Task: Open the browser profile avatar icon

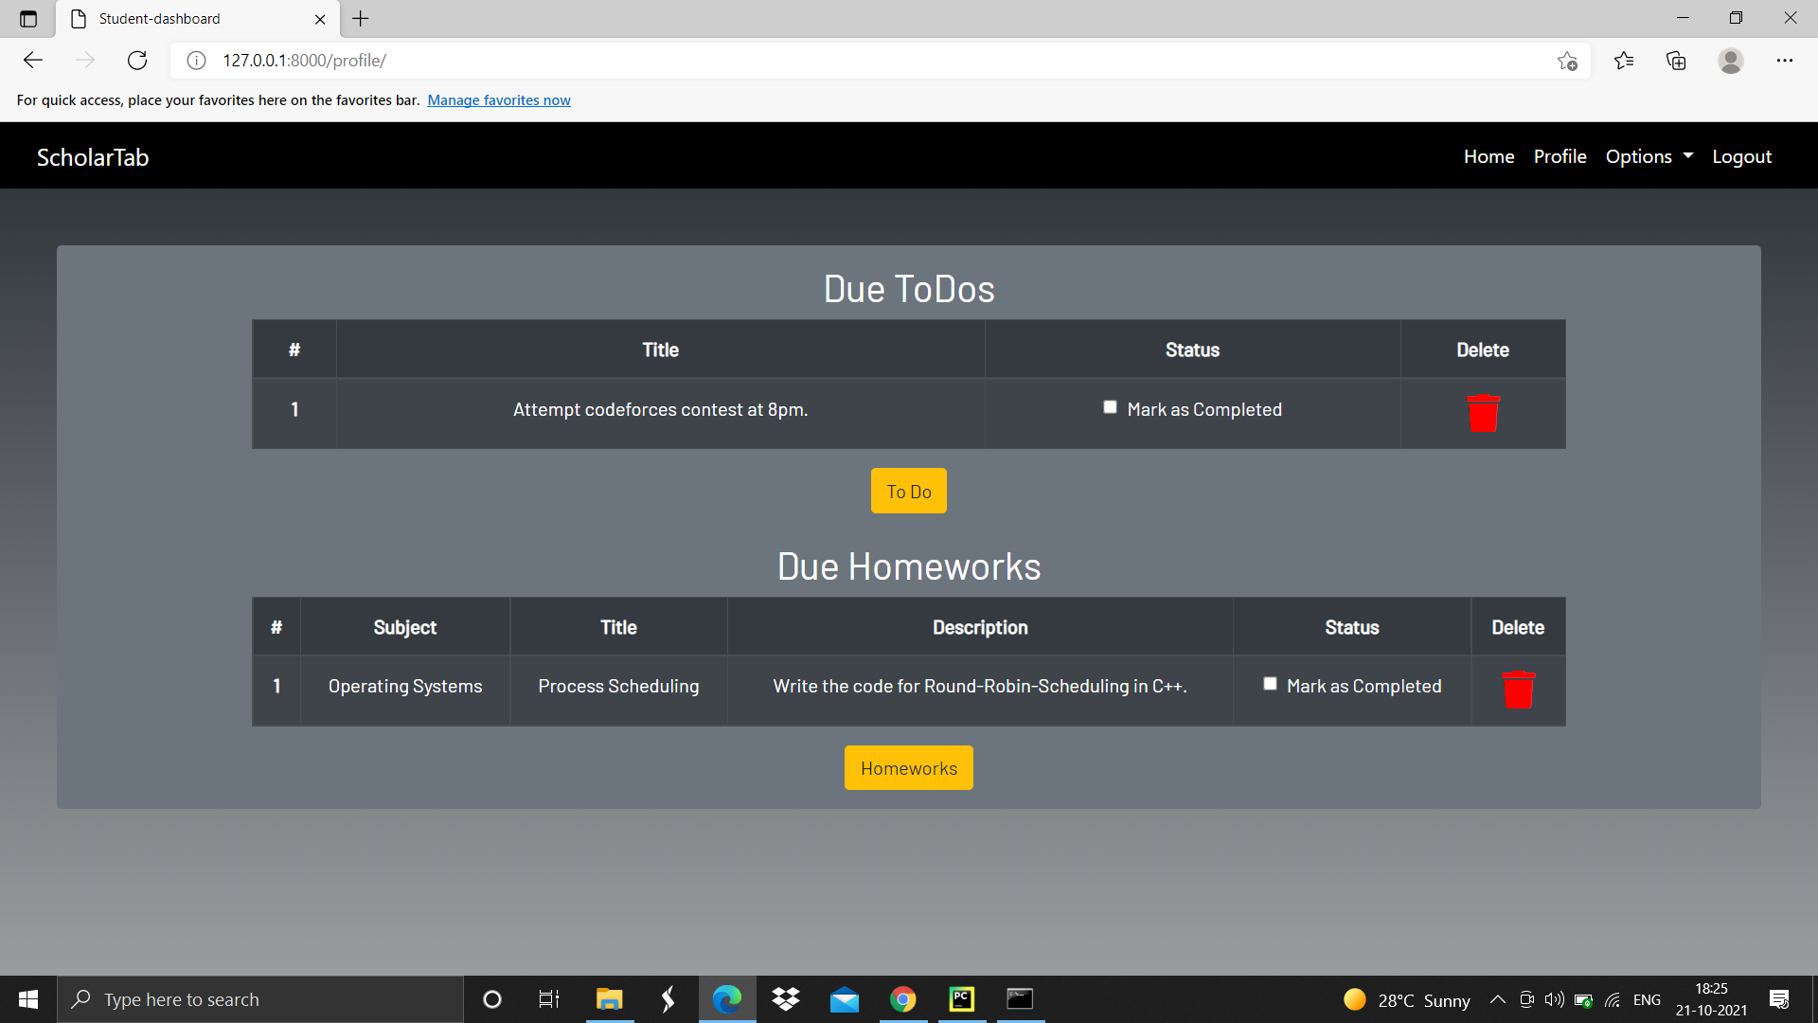Action: pos(1730,61)
